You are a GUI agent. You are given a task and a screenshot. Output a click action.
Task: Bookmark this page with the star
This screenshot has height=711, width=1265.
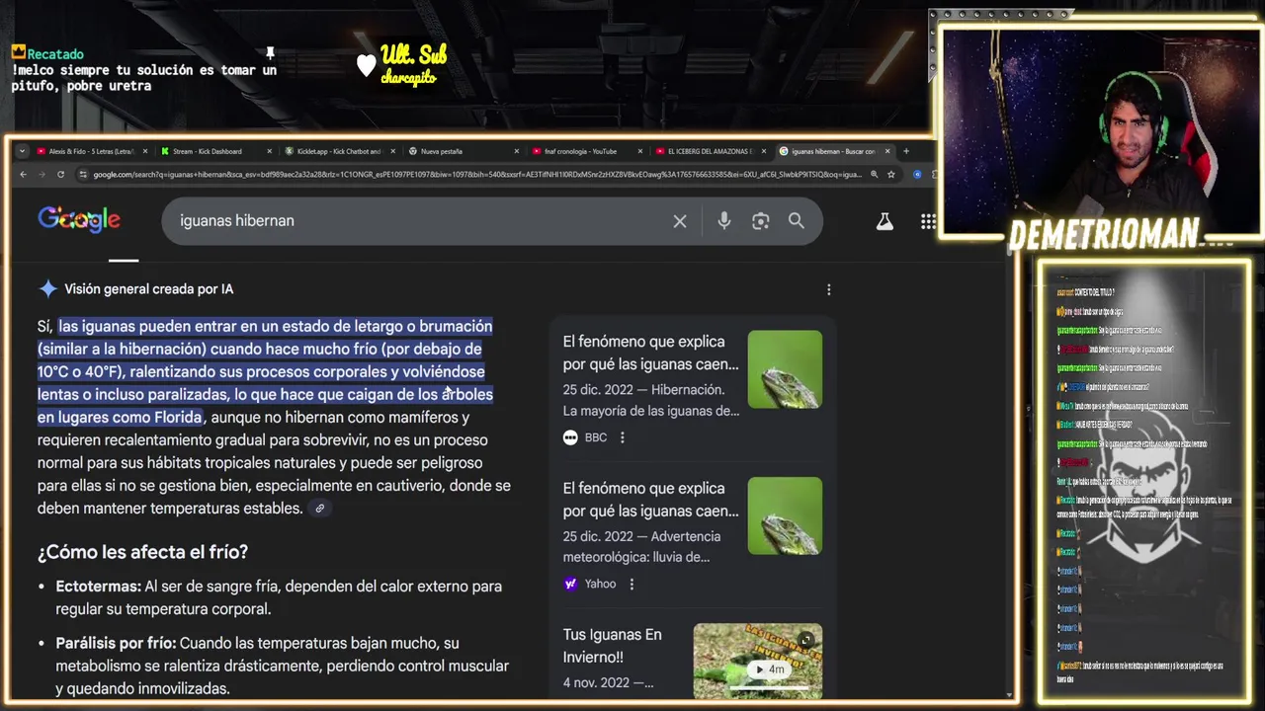[x=891, y=175]
